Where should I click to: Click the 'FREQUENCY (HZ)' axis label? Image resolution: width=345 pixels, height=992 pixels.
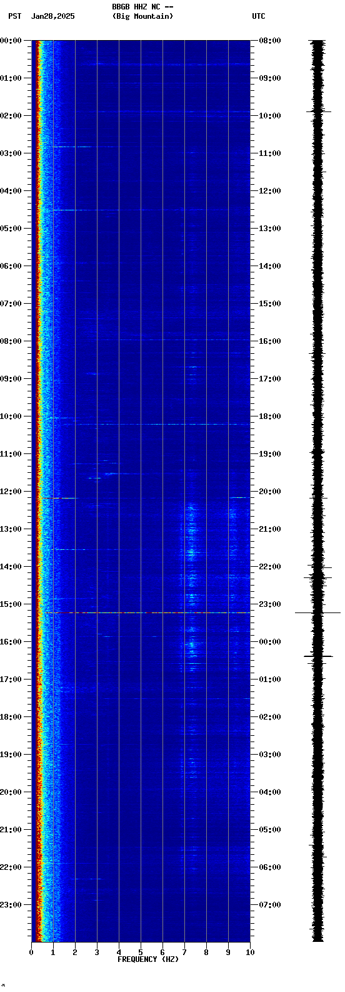pyautogui.click(x=148, y=959)
